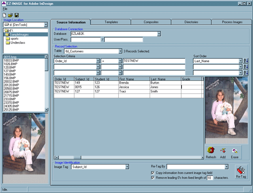Open the Table dropdown tbl_Customers

pos(120,51)
